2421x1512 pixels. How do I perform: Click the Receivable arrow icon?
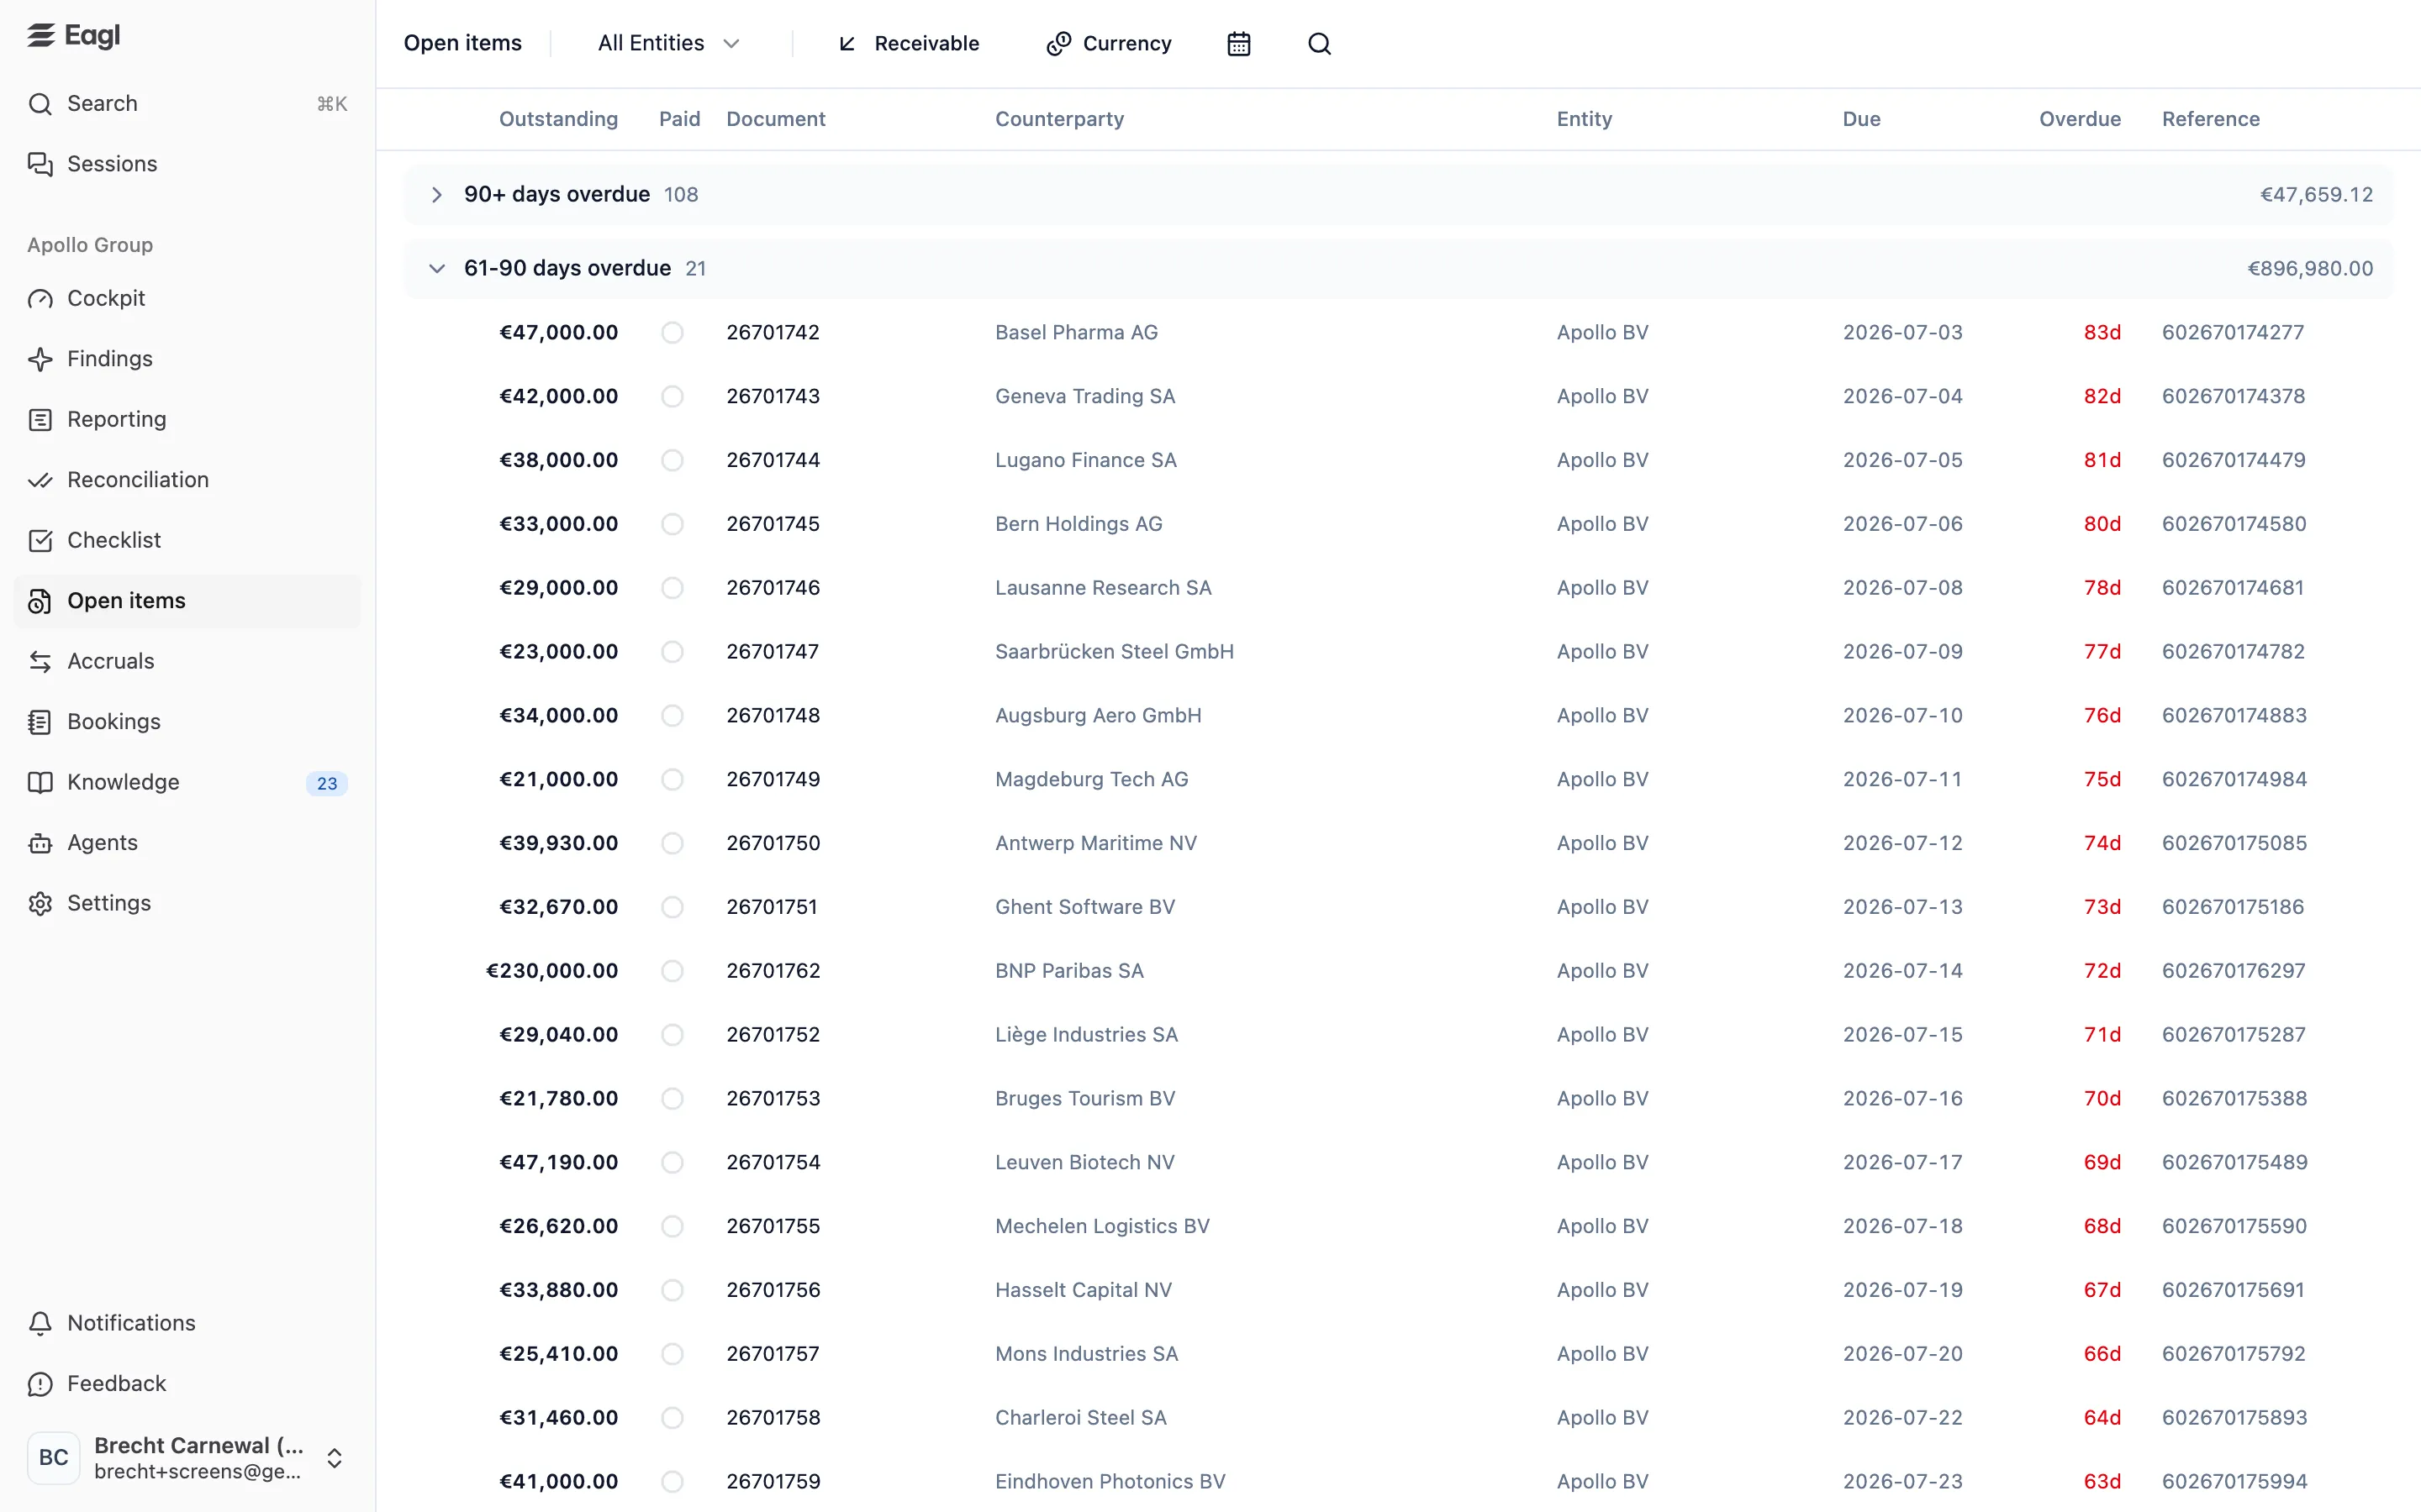point(847,44)
